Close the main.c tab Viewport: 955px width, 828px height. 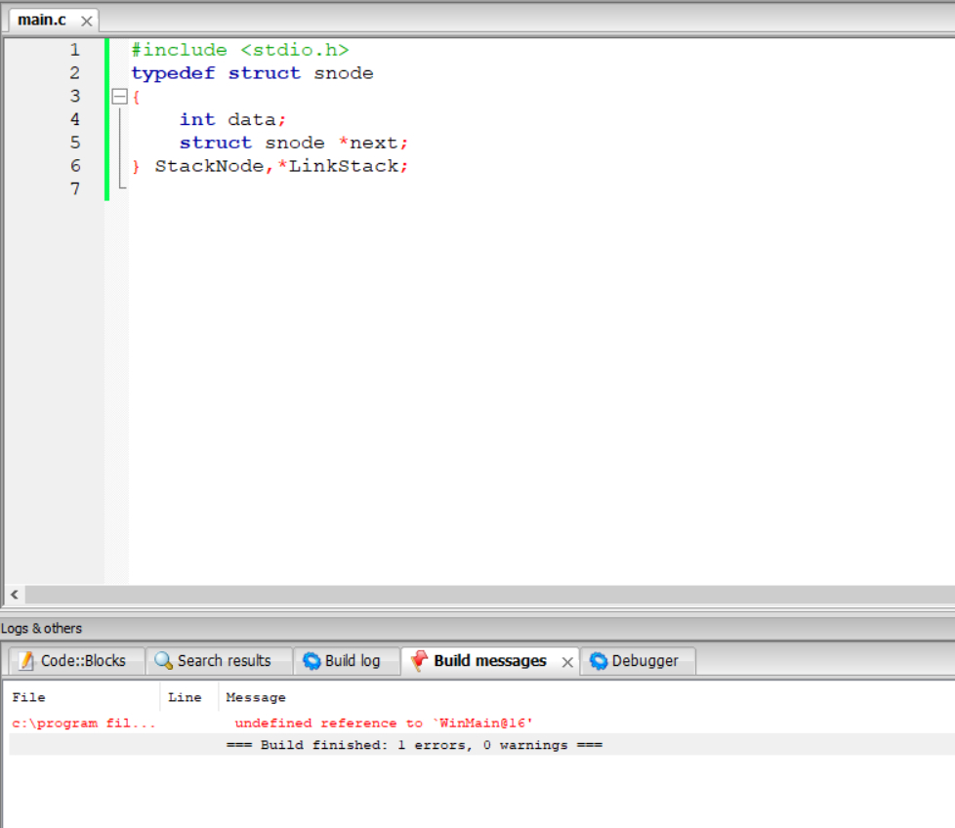coord(87,21)
